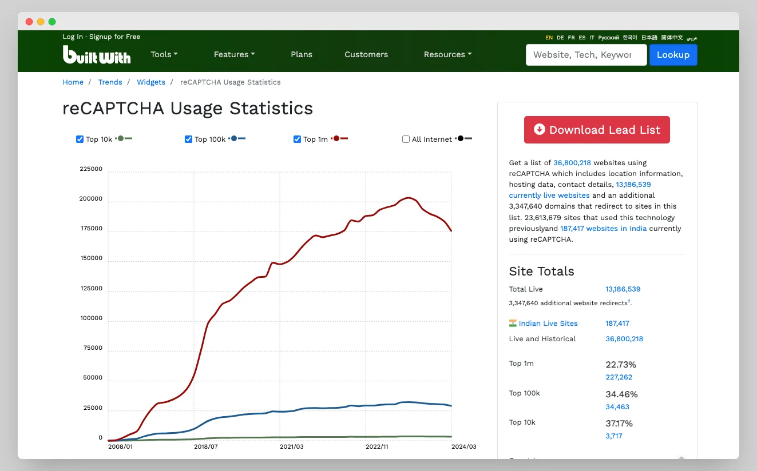Click the Top 10k 3,717 count

click(614, 436)
